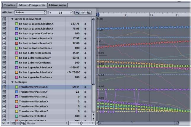Open the Master pop-up menu
This screenshot has width=191, height=127.
coord(46,123)
